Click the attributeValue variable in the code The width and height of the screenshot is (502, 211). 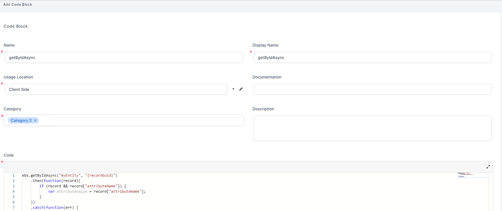pos(72,192)
